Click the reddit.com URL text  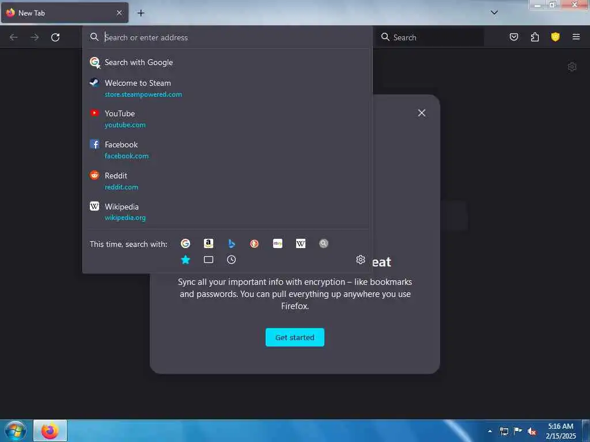[x=122, y=187]
